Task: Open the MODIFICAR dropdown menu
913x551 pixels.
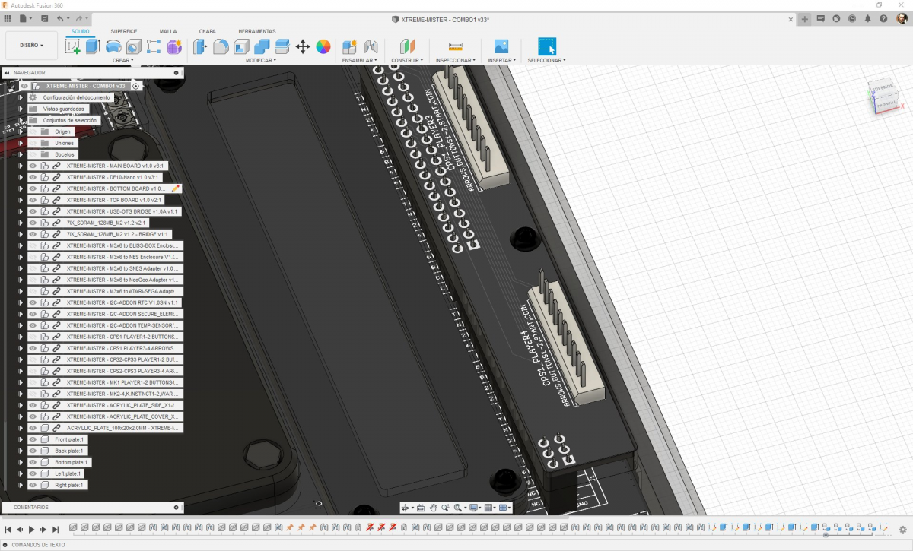Action: (x=260, y=60)
